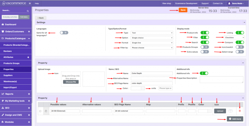Tick the checkbox on the 24-Bit row
This screenshot has width=249, height=126.
40,111
